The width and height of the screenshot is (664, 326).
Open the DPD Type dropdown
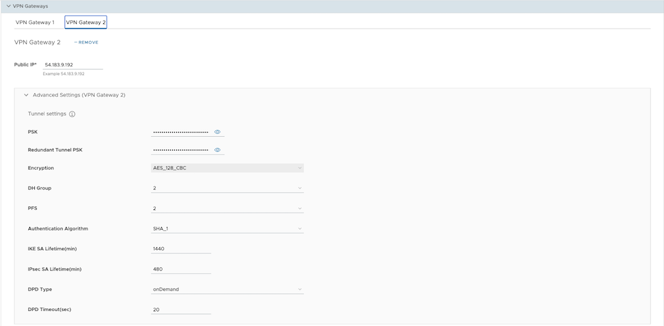[227, 289]
